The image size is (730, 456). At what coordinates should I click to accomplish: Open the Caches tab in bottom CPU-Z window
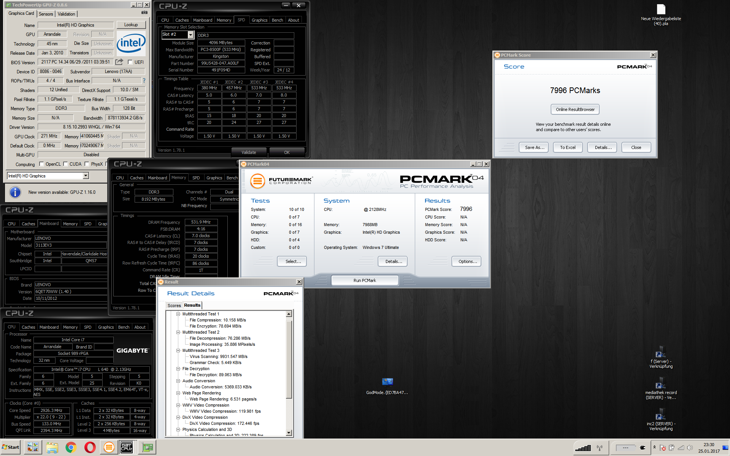point(28,327)
